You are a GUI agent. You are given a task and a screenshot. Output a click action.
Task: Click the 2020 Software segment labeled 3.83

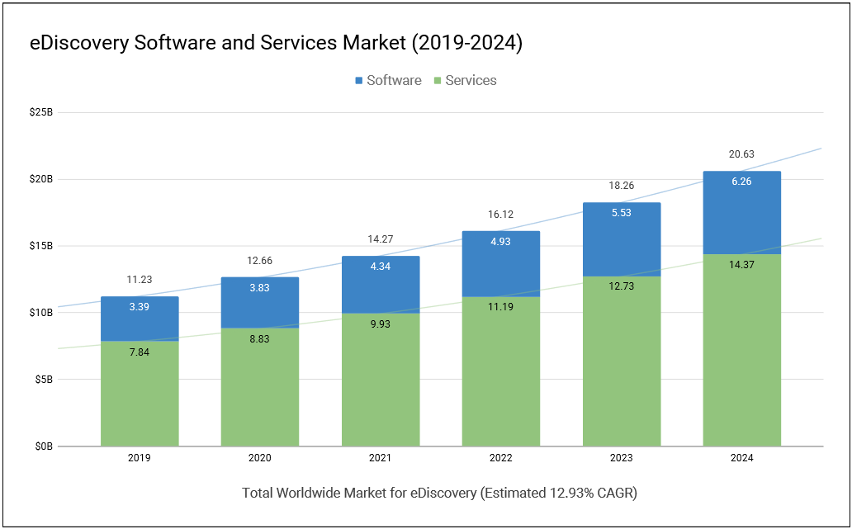[260, 303]
